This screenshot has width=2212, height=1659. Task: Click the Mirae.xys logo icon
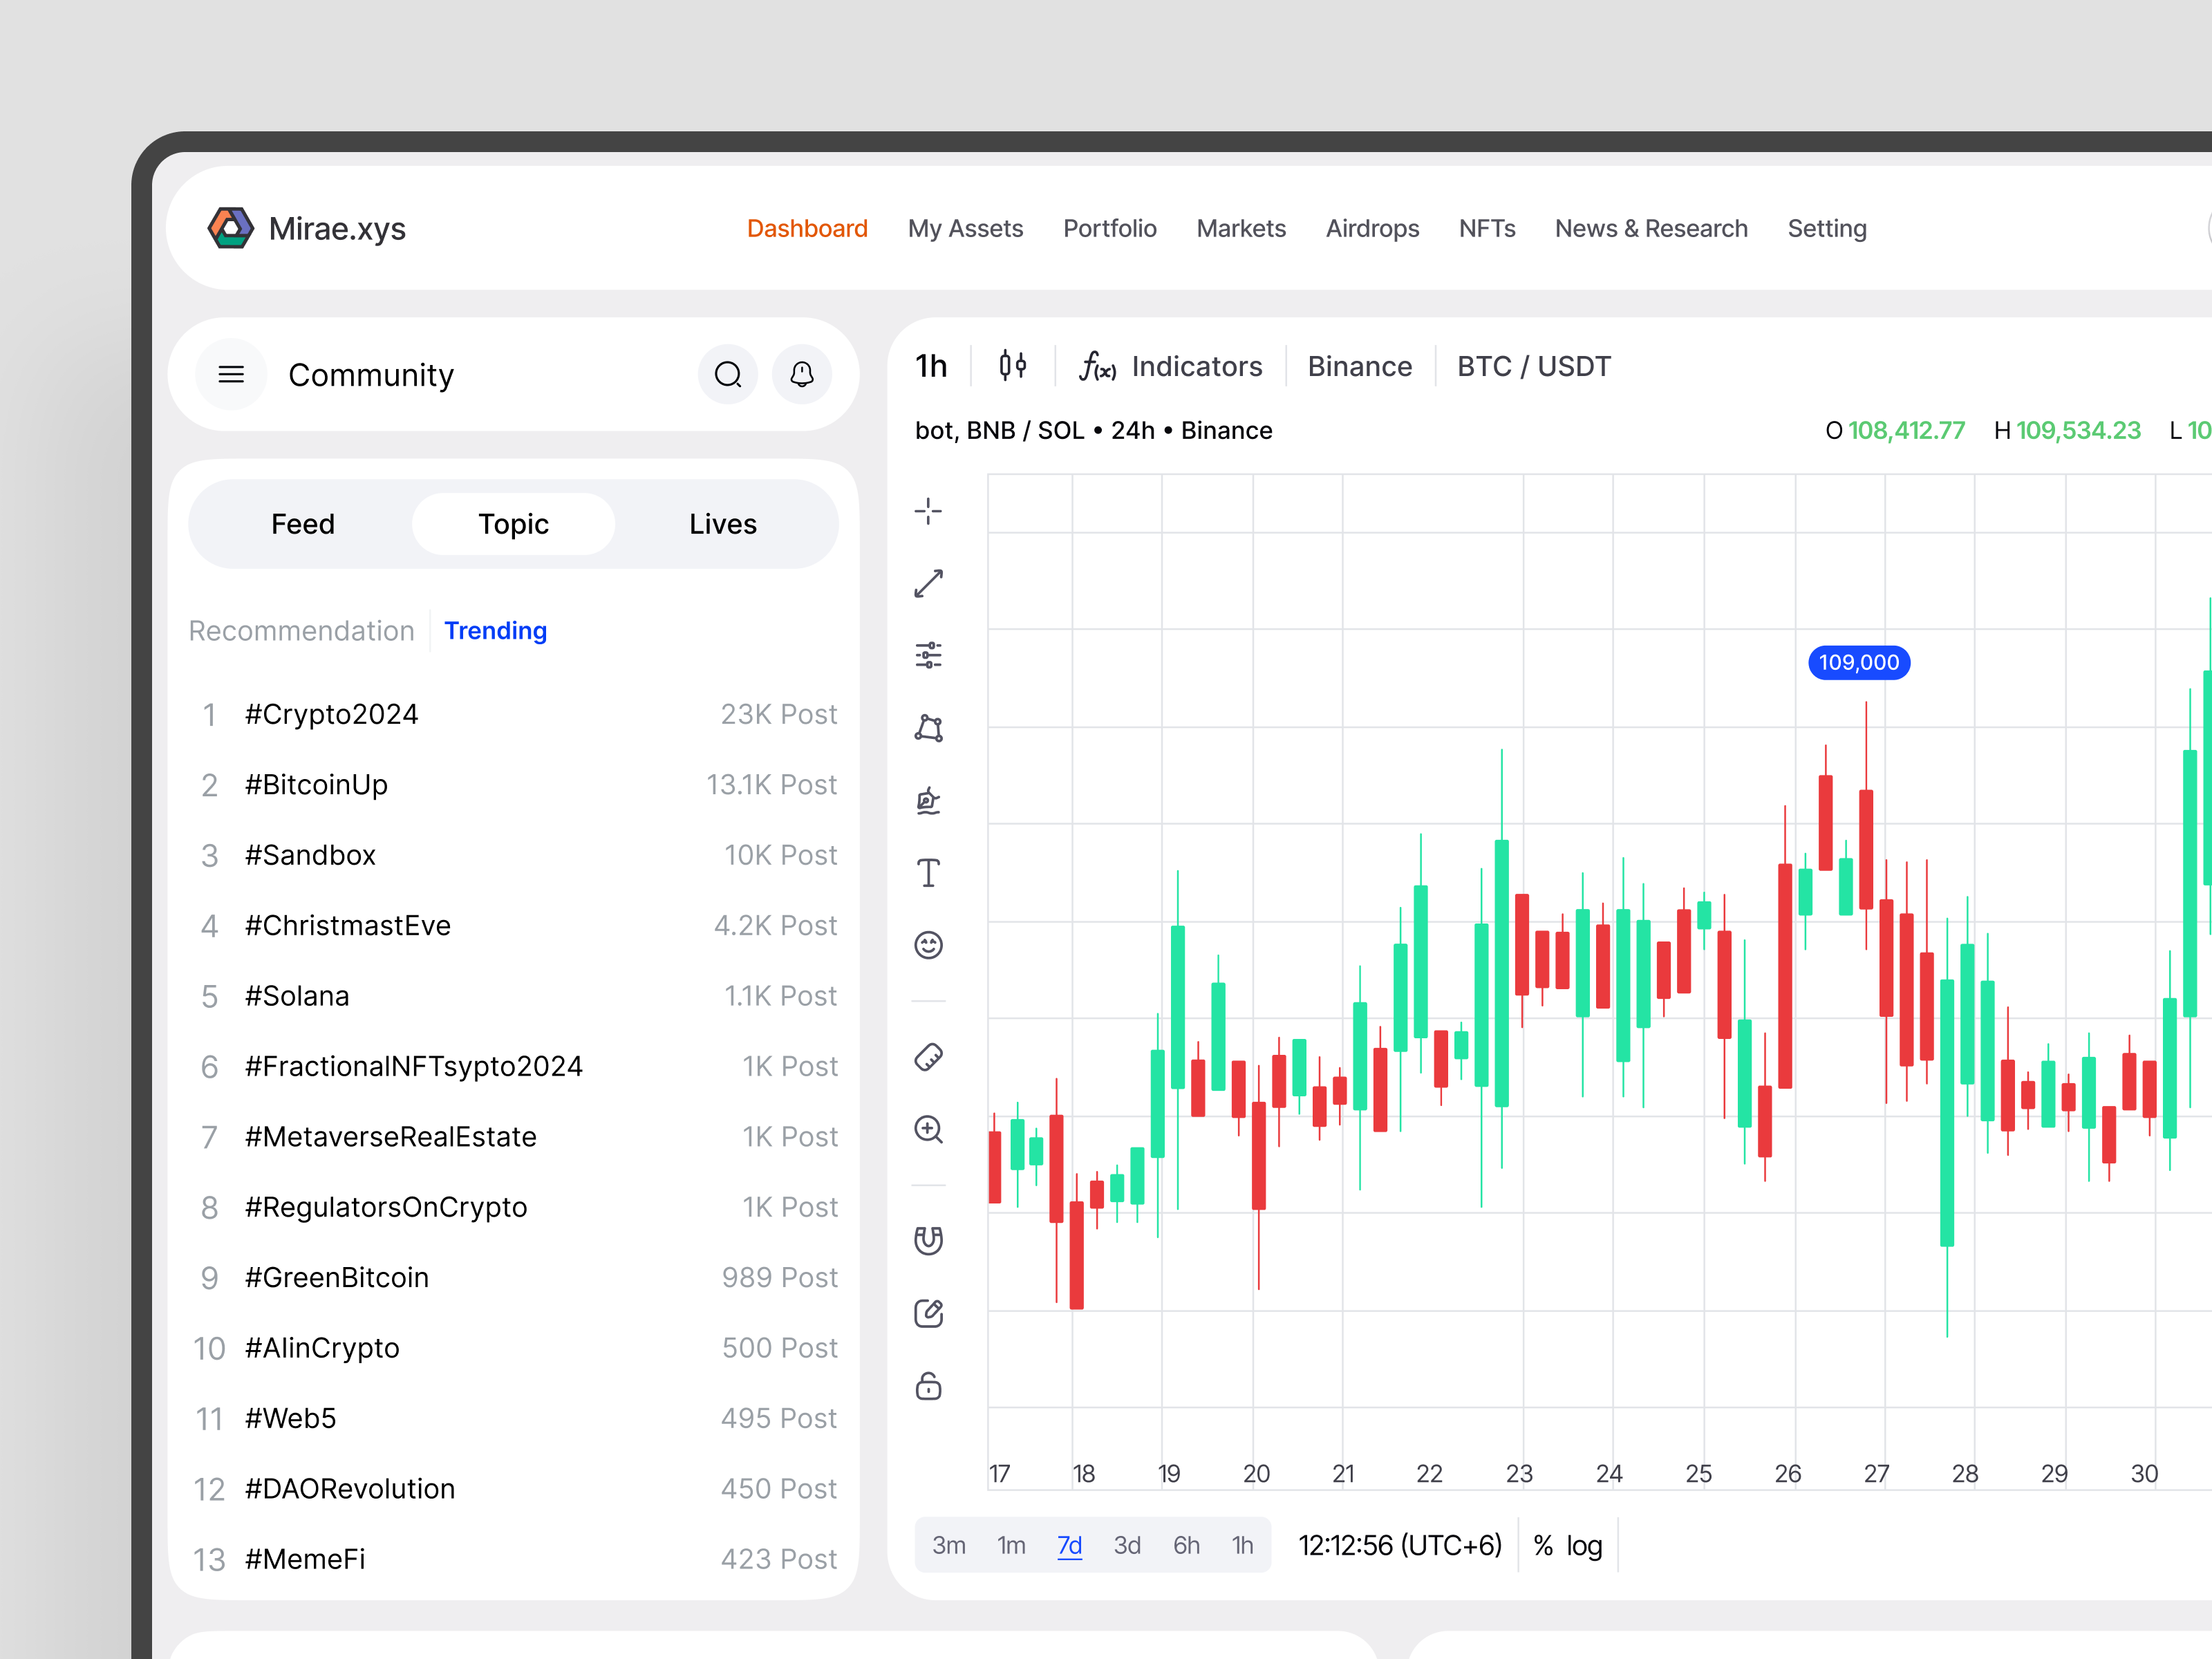[x=230, y=228]
